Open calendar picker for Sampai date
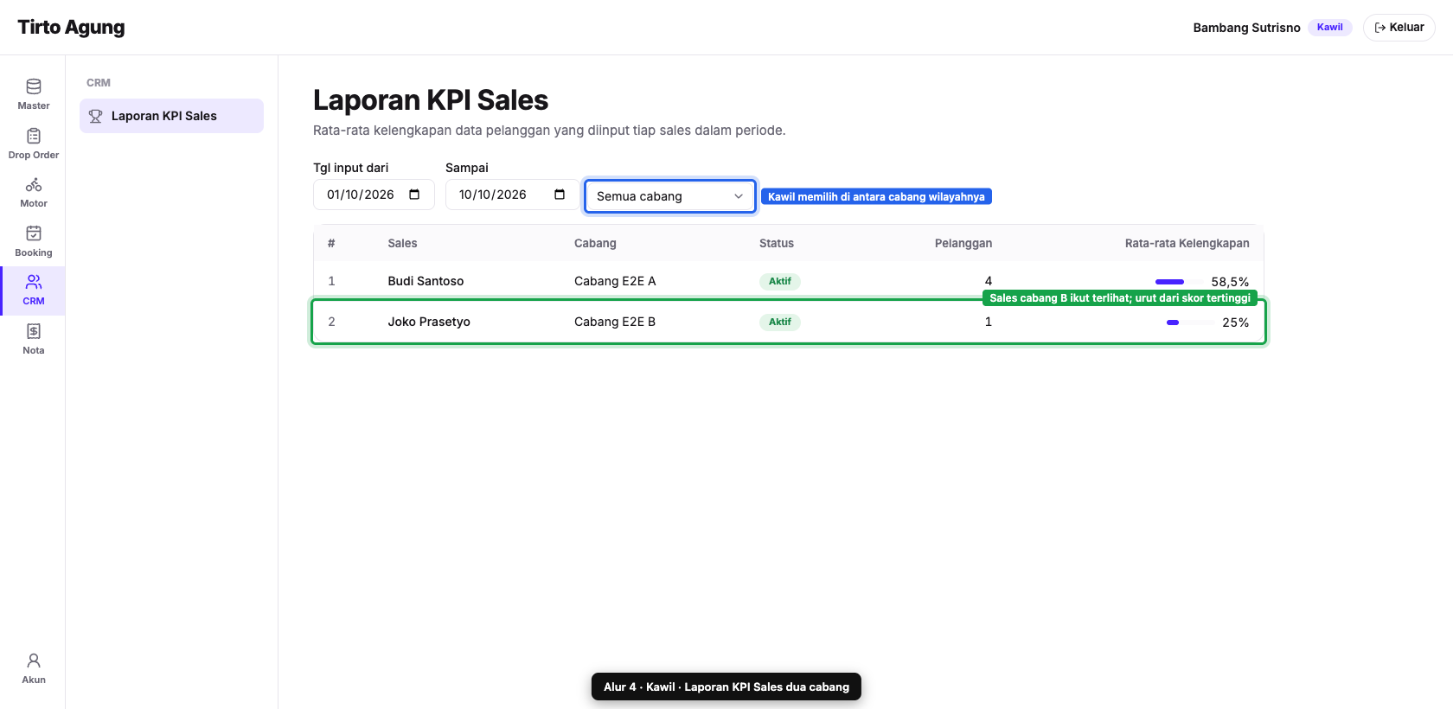Image resolution: width=1453 pixels, height=709 pixels. click(x=560, y=195)
